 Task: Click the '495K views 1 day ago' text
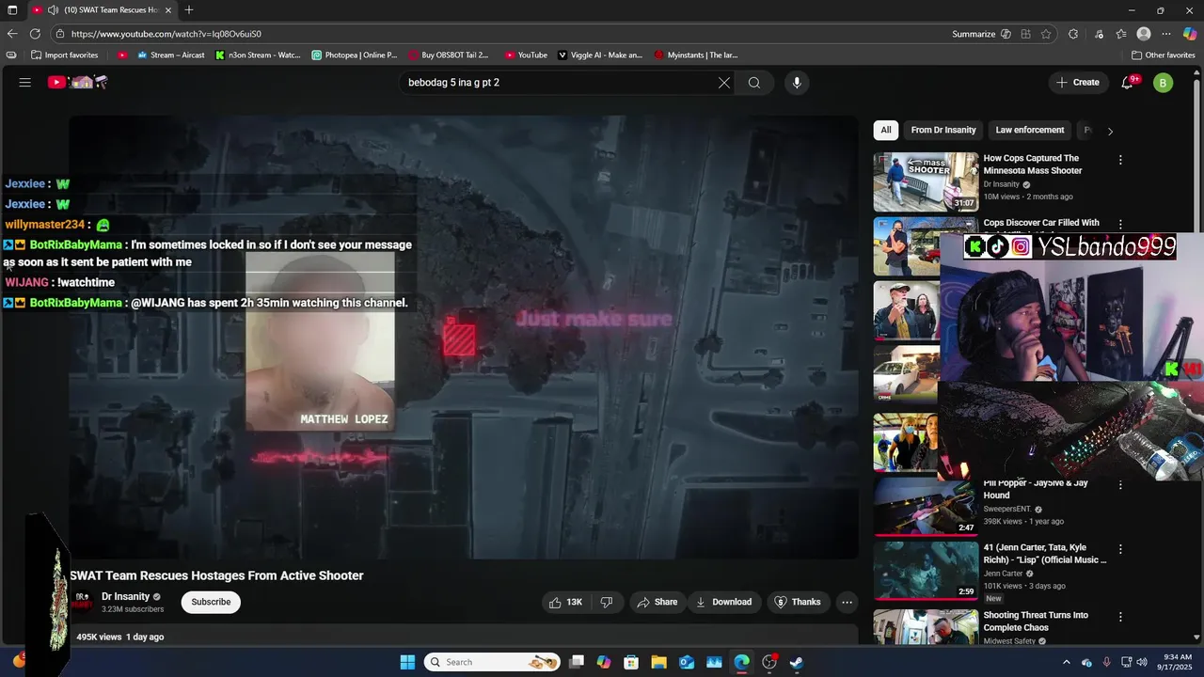click(x=120, y=637)
